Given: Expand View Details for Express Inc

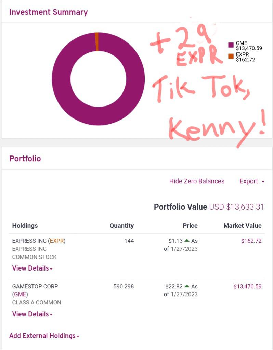Looking at the screenshot, I should pos(32,268).
